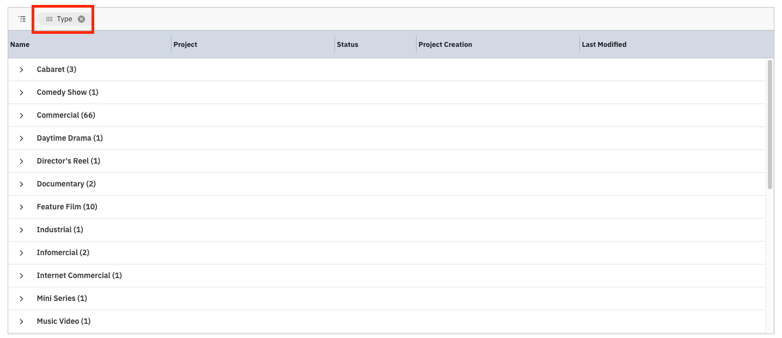The width and height of the screenshot is (782, 338).
Task: Expand the Documentary (2) group
Action: [21, 184]
